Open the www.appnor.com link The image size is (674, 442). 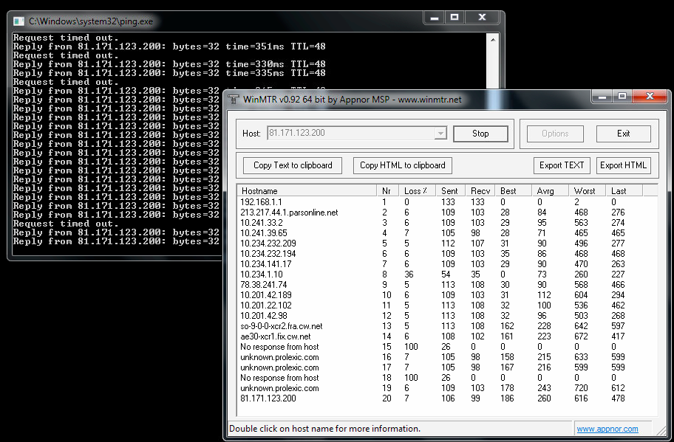click(607, 429)
